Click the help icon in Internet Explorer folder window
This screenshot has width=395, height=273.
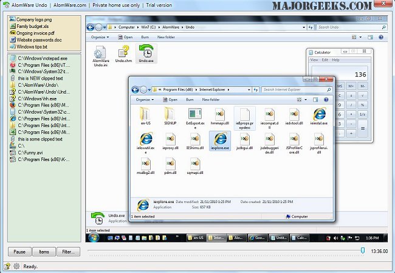click(x=326, y=100)
